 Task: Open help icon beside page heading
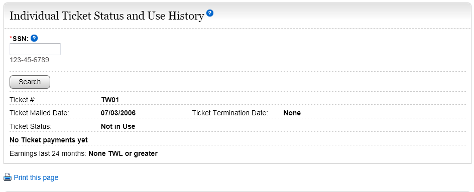(x=210, y=13)
